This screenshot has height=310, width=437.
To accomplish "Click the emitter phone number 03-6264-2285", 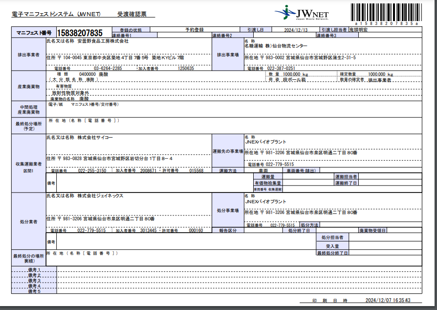I will [x=108, y=68].
